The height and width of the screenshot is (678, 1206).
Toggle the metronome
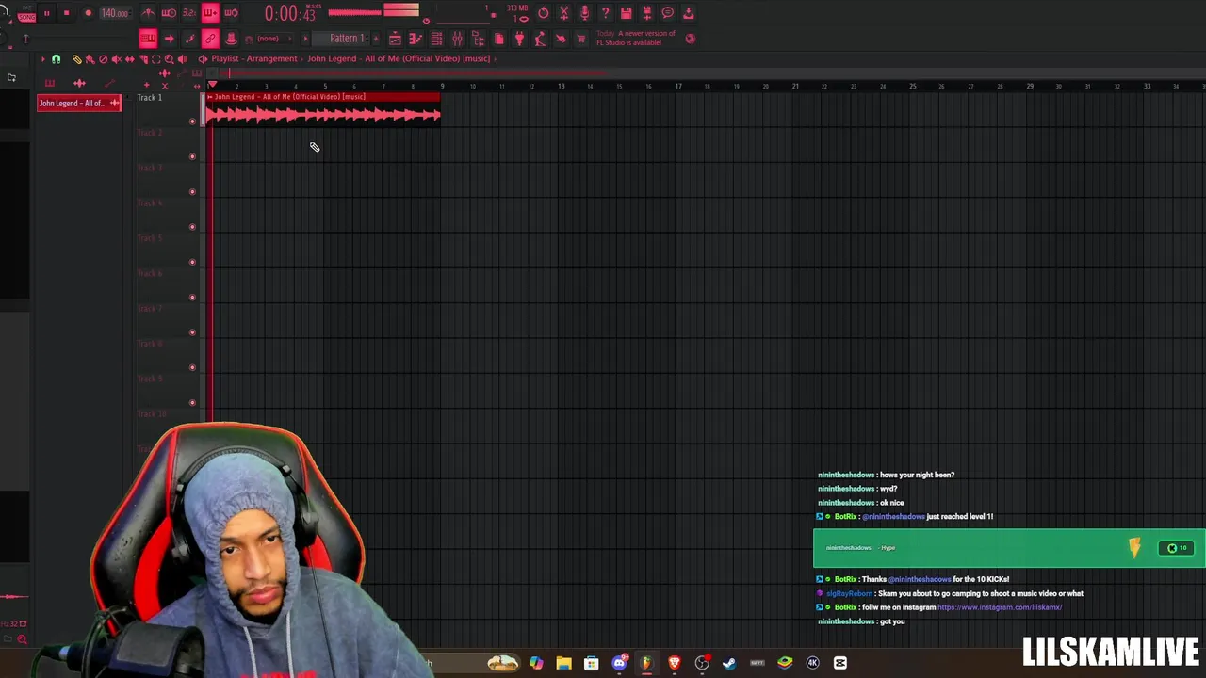pyautogui.click(x=148, y=13)
